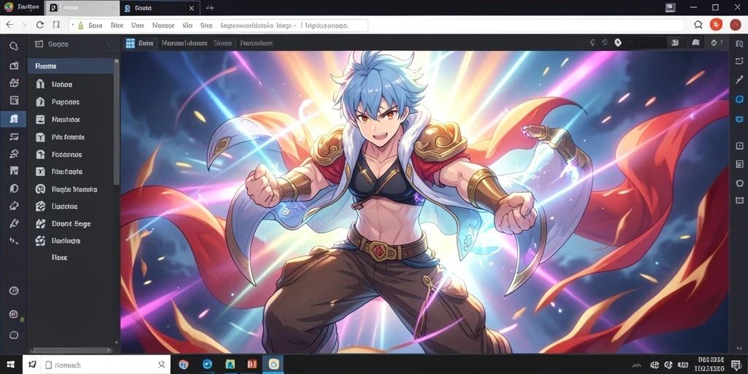This screenshot has width=748, height=374.
Task: Close the second browser tab
Action: 191,8
